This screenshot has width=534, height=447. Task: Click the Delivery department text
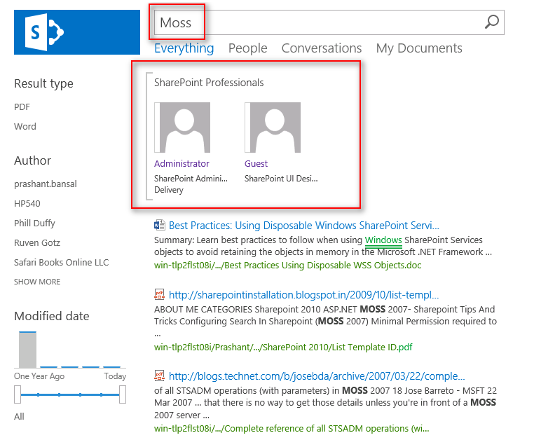[169, 190]
